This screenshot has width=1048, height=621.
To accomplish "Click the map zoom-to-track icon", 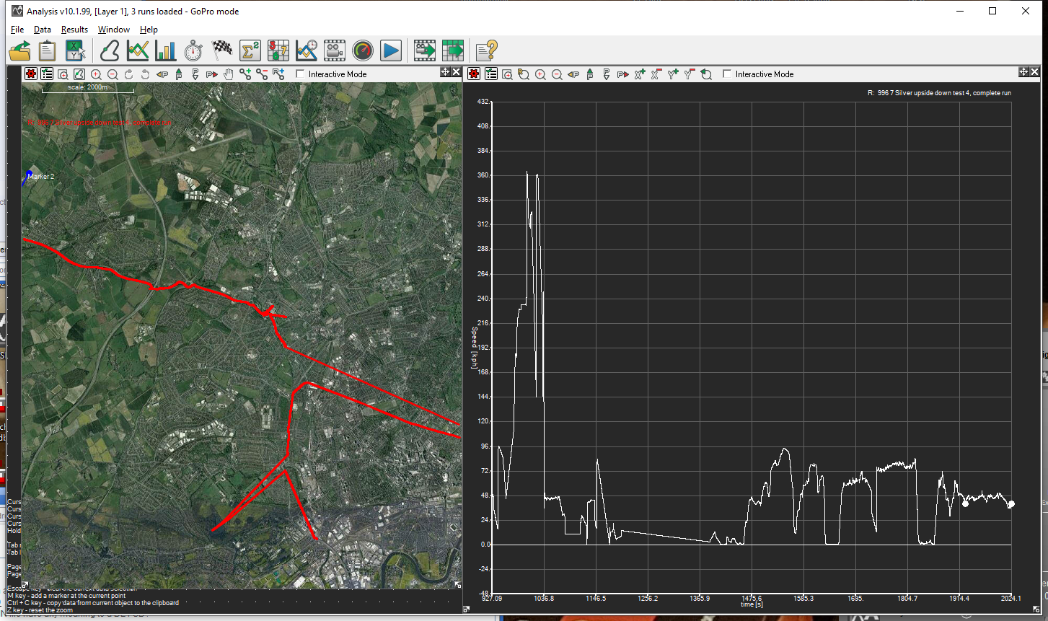I will pyautogui.click(x=79, y=74).
